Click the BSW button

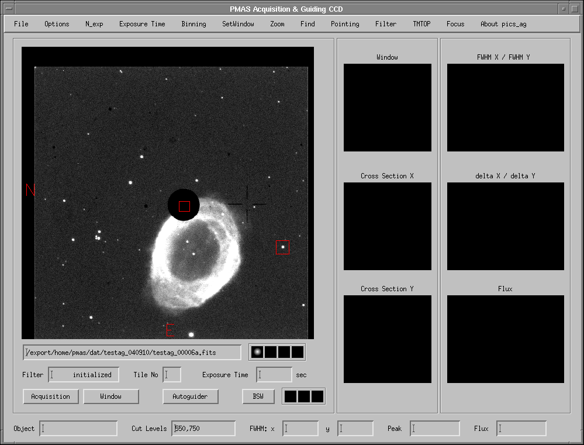click(x=258, y=396)
